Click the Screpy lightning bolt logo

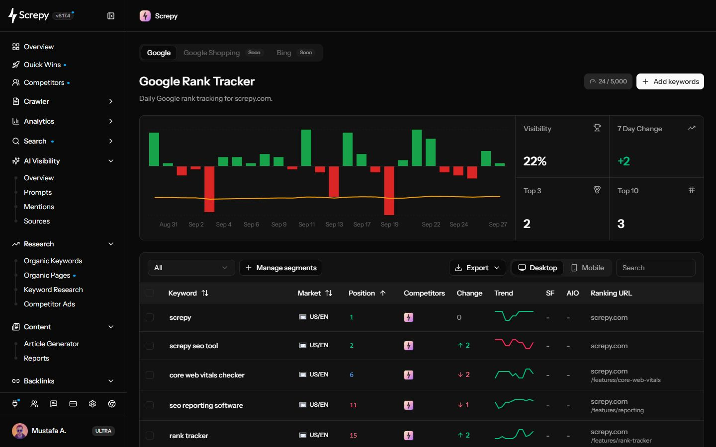(13, 15)
